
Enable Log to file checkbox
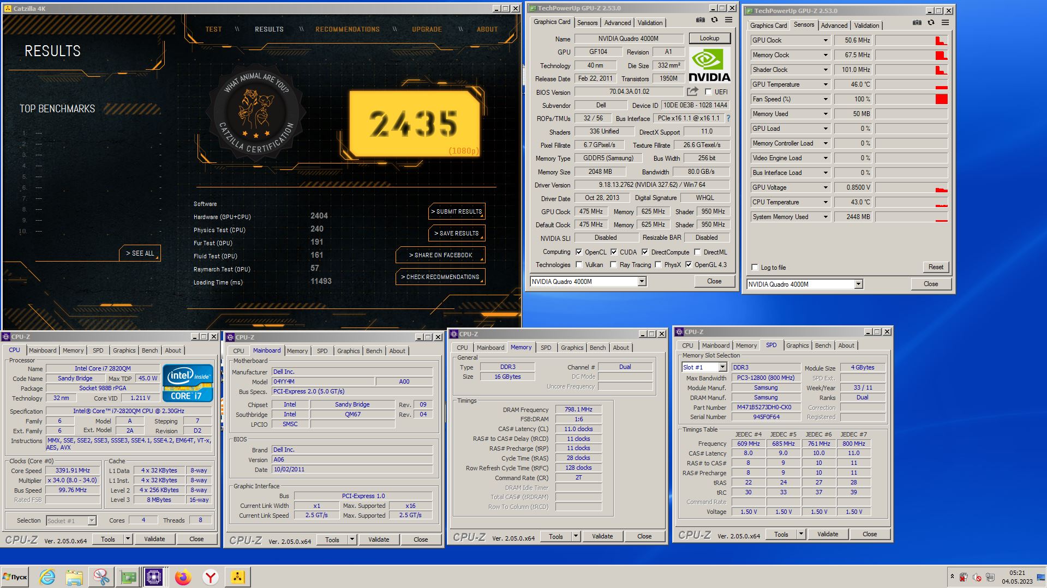click(755, 268)
